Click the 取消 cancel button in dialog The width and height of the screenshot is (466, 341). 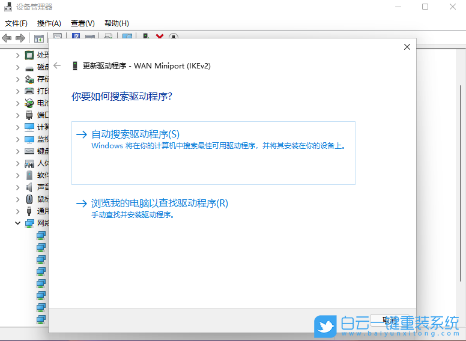(389, 320)
